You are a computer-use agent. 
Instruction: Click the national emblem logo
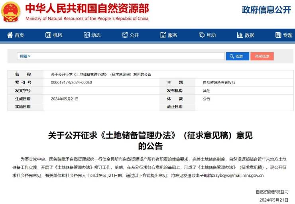[11, 12]
